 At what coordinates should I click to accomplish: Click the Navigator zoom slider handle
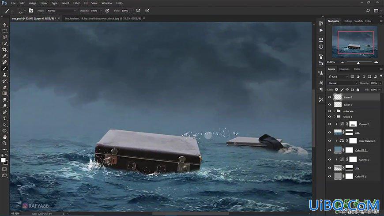click(358, 63)
